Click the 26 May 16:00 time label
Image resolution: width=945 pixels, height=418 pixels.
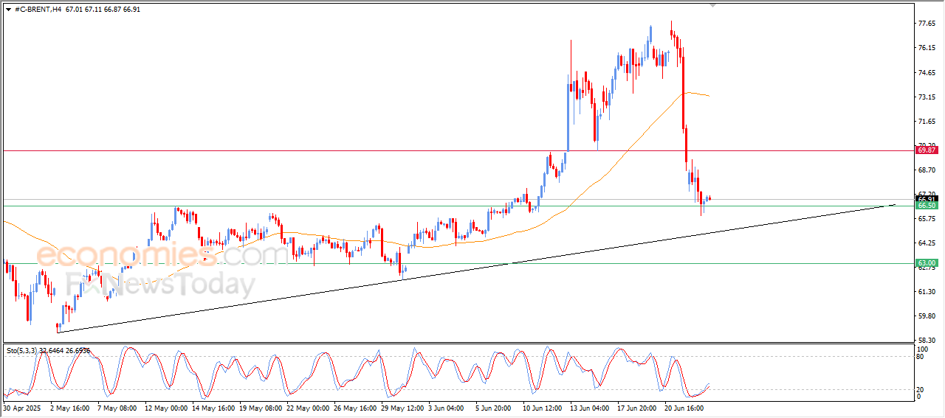click(355, 407)
